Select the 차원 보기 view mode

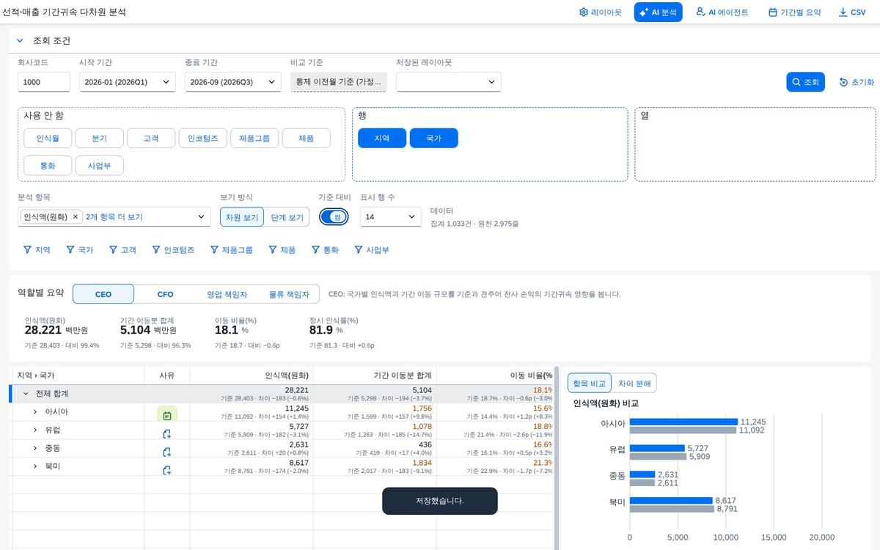click(242, 217)
